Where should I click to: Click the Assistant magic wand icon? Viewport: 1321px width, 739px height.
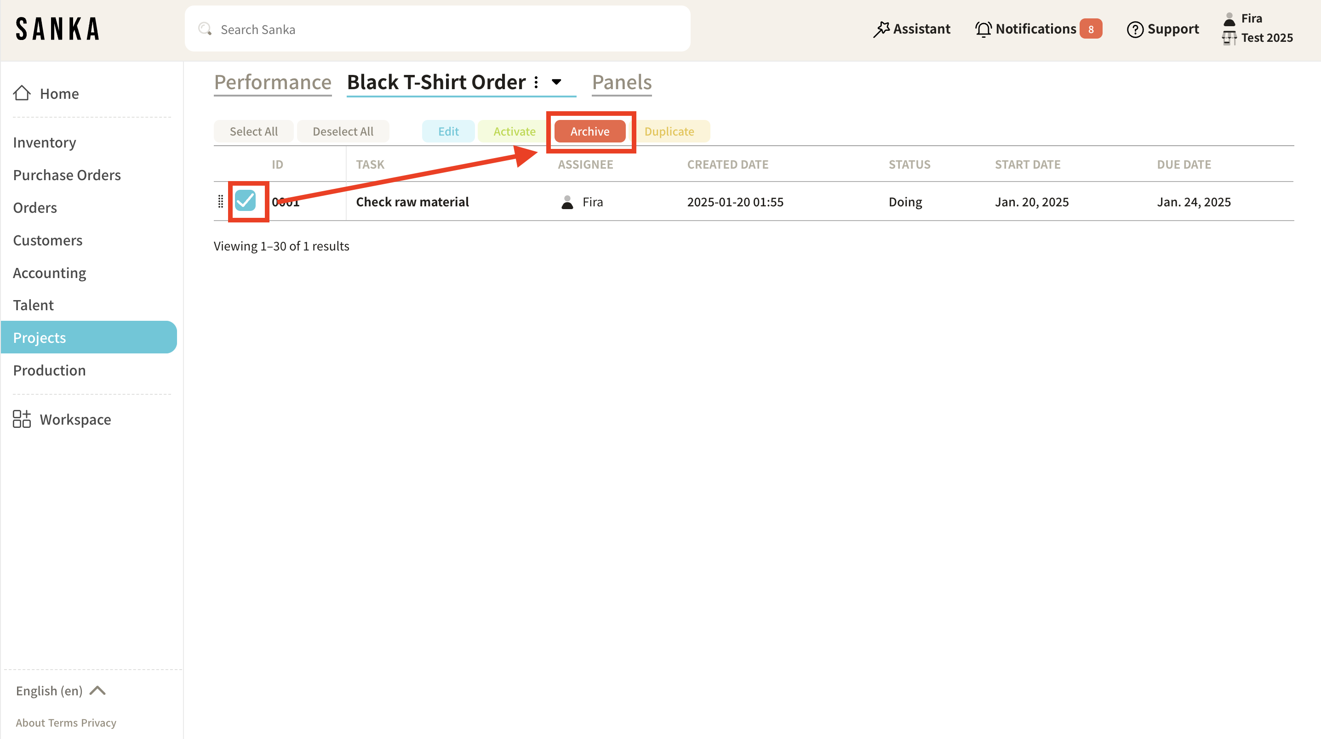coord(881,29)
